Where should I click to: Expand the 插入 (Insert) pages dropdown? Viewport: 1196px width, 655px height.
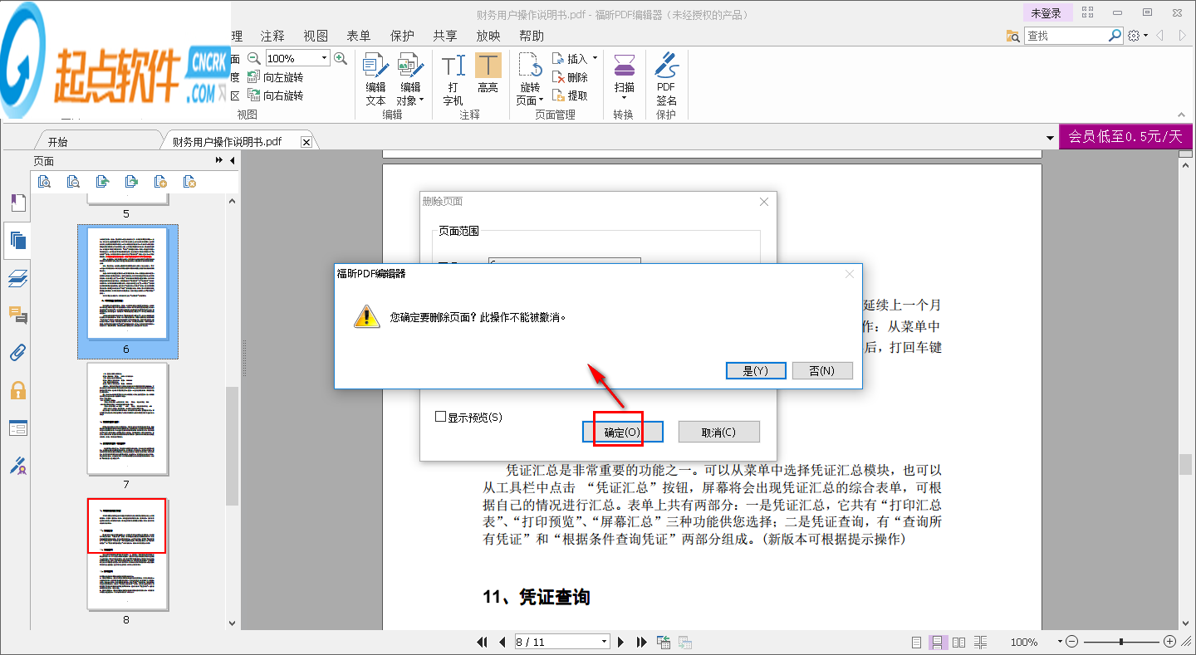595,58
